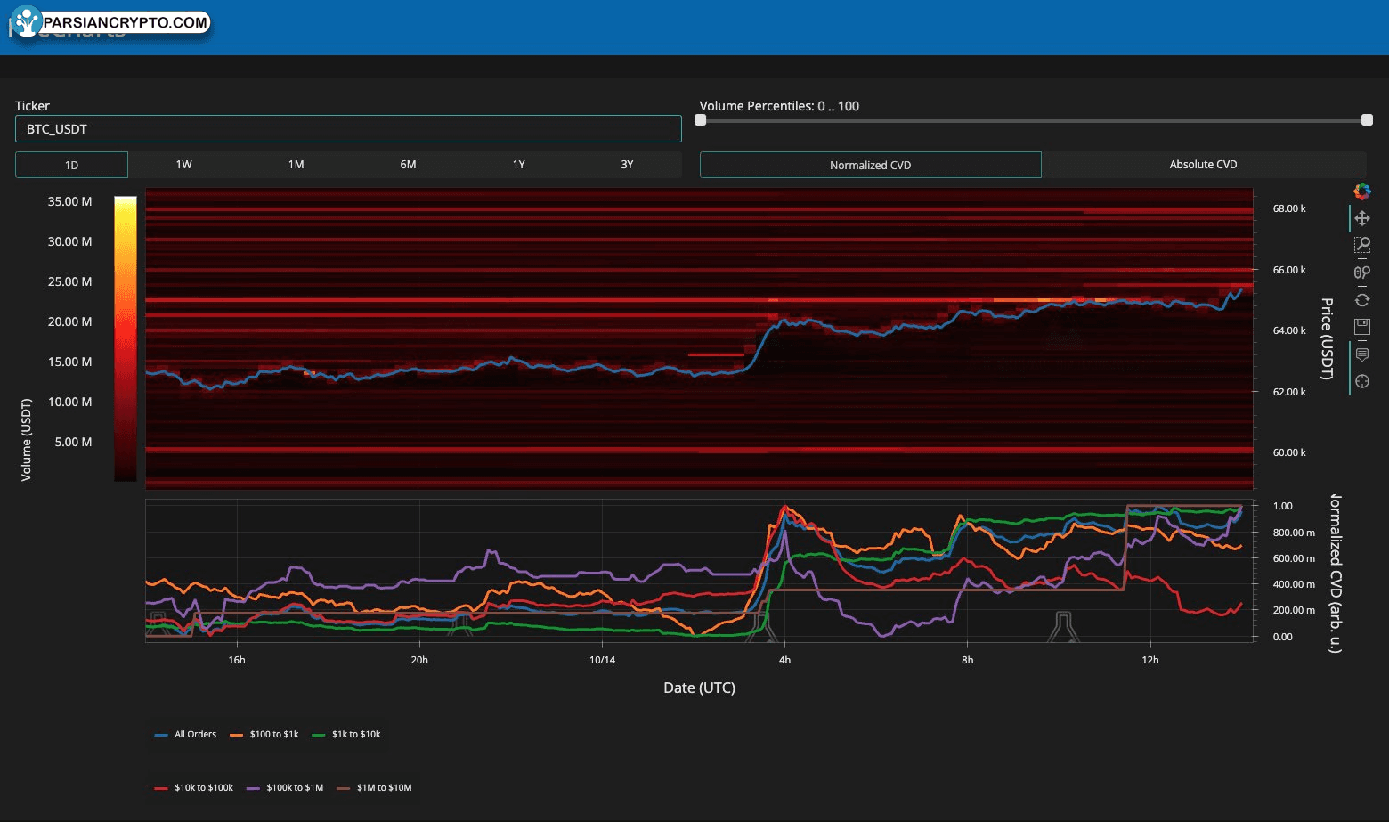Viewport: 1389px width, 822px height.
Task: Save the chart using the floppy disk icon
Action: [1361, 327]
